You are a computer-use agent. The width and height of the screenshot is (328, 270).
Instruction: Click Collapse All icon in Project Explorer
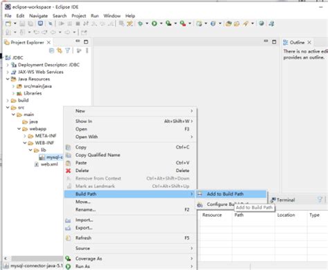pos(52,50)
